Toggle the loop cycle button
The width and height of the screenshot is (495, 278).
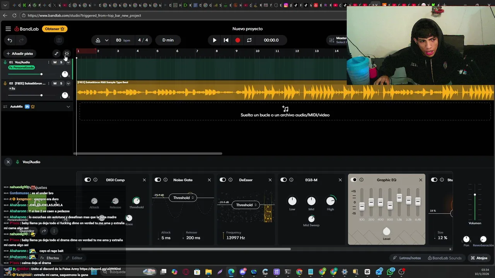pos(249,40)
